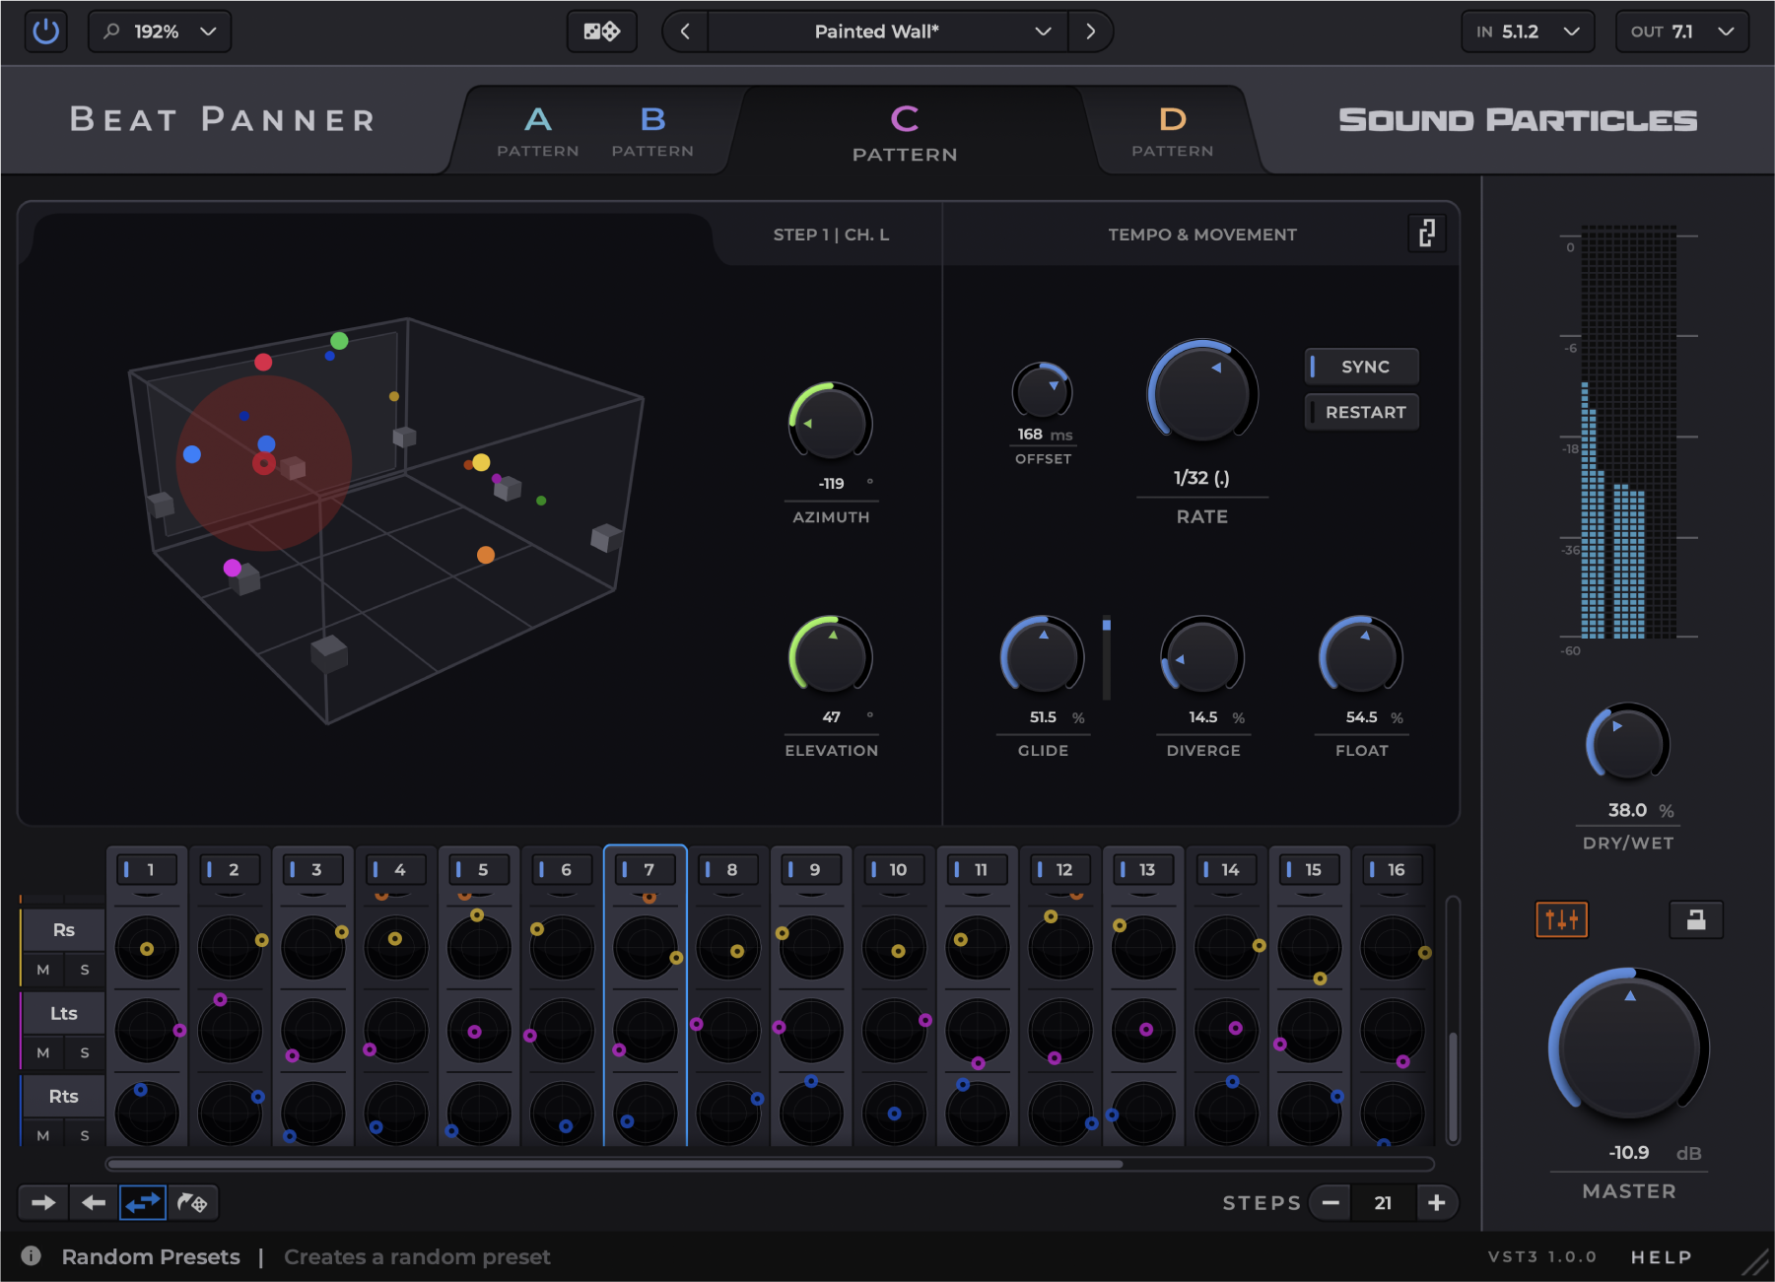
Task: Select step 3 header
Action: [312, 869]
